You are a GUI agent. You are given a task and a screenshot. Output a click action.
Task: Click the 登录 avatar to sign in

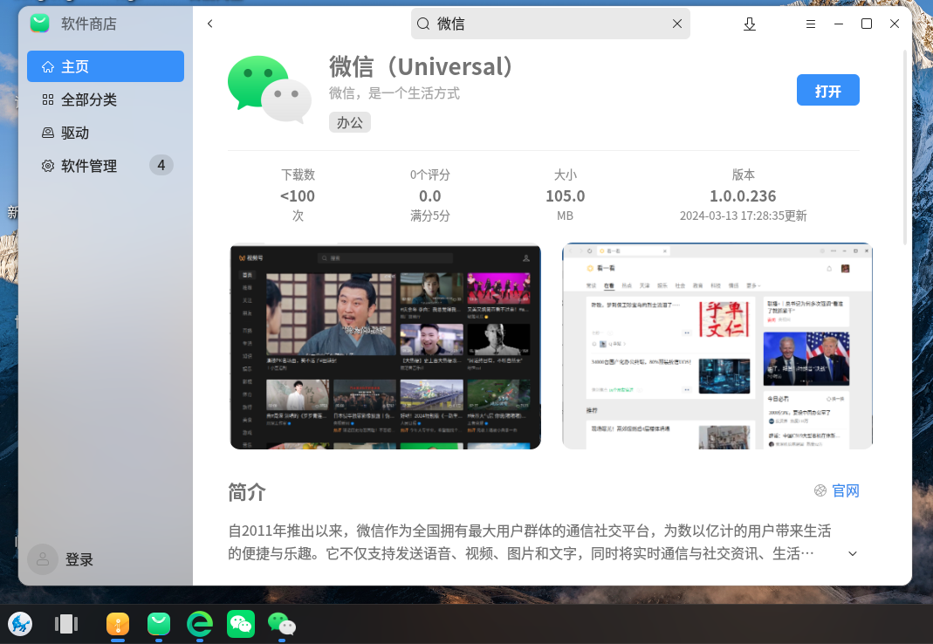pos(44,559)
